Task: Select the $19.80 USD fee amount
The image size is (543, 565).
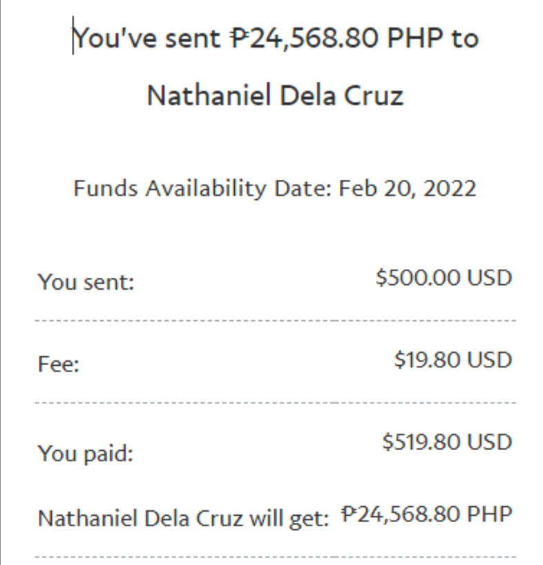Action: click(x=452, y=360)
